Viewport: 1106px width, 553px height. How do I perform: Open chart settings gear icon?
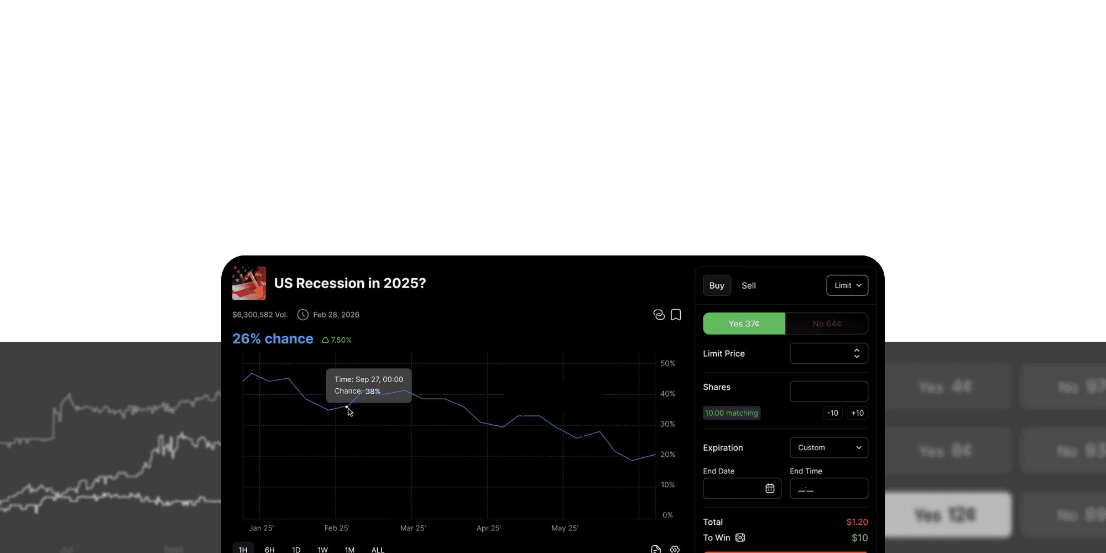coord(675,550)
